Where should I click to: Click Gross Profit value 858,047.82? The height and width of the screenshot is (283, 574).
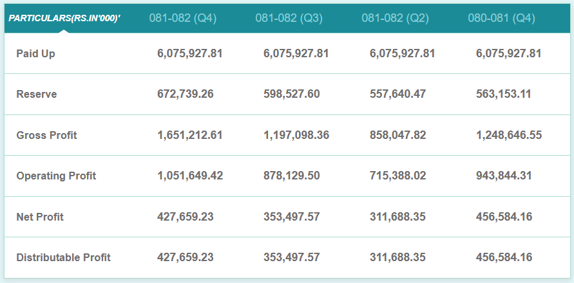pos(398,135)
